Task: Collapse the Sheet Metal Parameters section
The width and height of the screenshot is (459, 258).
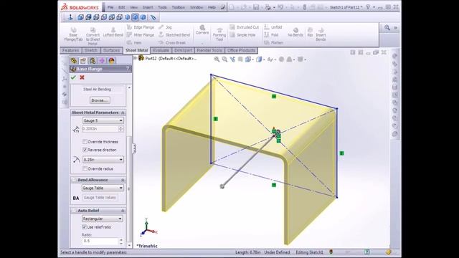Action: [x=123, y=113]
